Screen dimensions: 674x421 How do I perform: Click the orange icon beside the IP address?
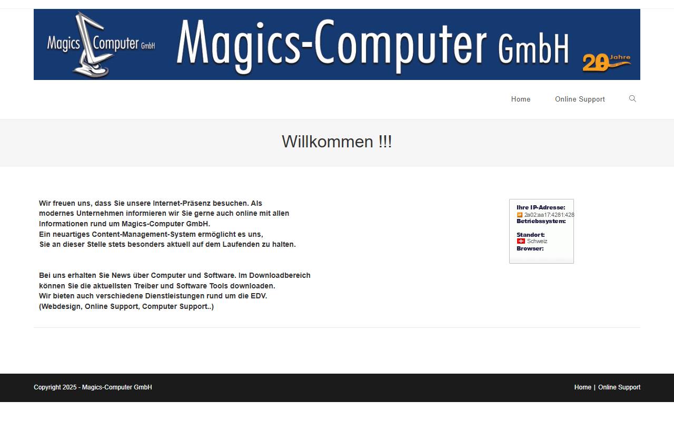pyautogui.click(x=520, y=215)
